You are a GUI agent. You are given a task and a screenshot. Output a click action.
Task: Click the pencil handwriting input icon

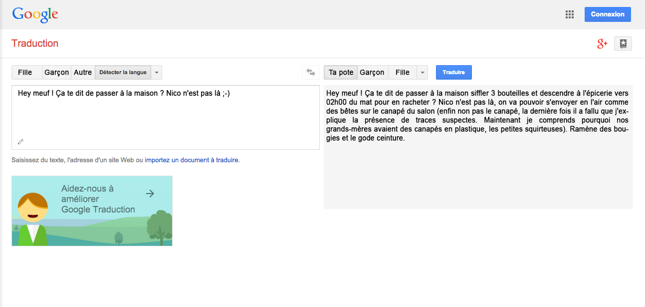coord(20,142)
